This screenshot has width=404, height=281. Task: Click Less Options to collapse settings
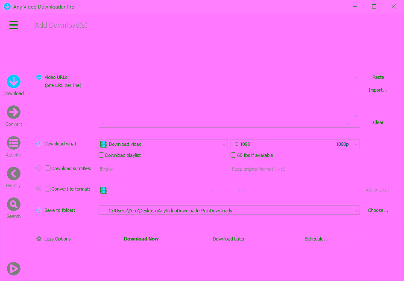click(58, 239)
